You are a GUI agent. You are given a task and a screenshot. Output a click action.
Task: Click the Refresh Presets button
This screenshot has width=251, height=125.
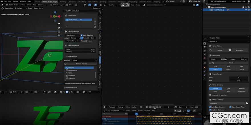(x=80, y=64)
